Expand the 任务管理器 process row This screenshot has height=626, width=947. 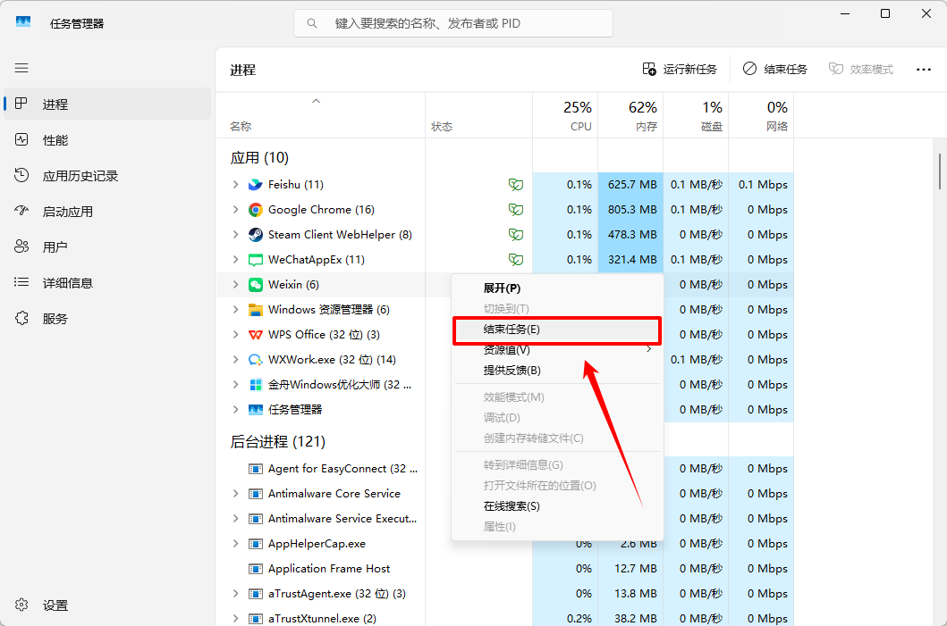point(235,410)
